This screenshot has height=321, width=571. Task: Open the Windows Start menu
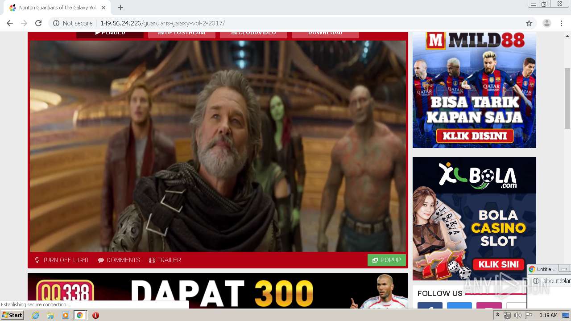12,315
